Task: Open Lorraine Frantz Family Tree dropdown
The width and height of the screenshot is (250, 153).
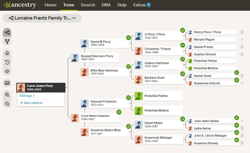Action: [x=42, y=18]
